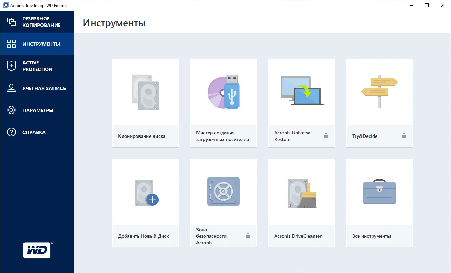Click the help question mark icon
Viewport: 451px width, 273px height.
(11, 132)
